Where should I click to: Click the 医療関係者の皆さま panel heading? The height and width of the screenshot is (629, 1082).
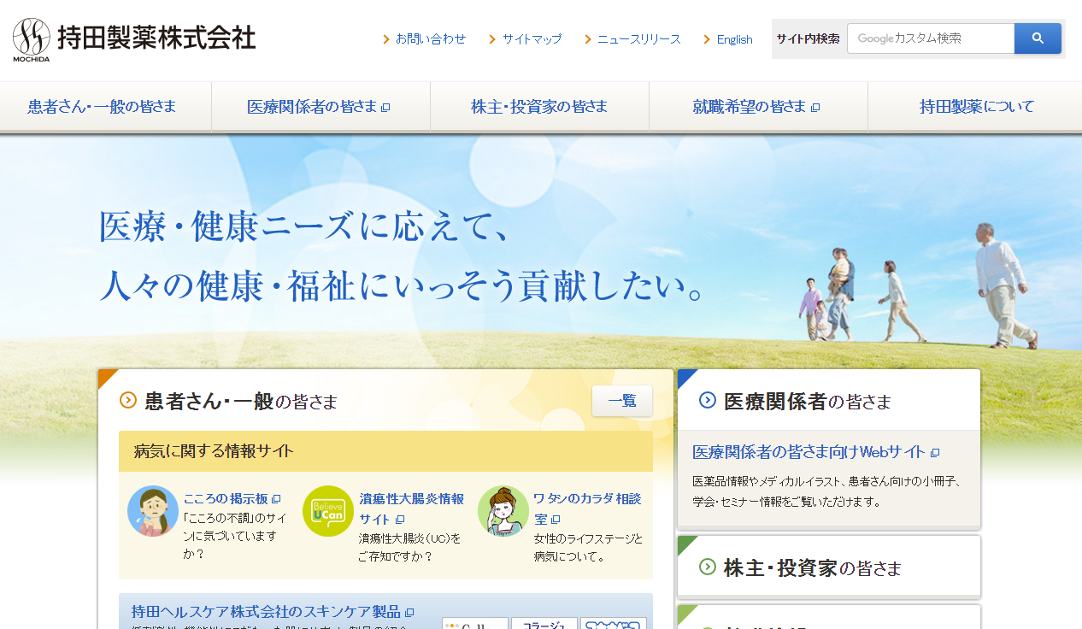[808, 401]
